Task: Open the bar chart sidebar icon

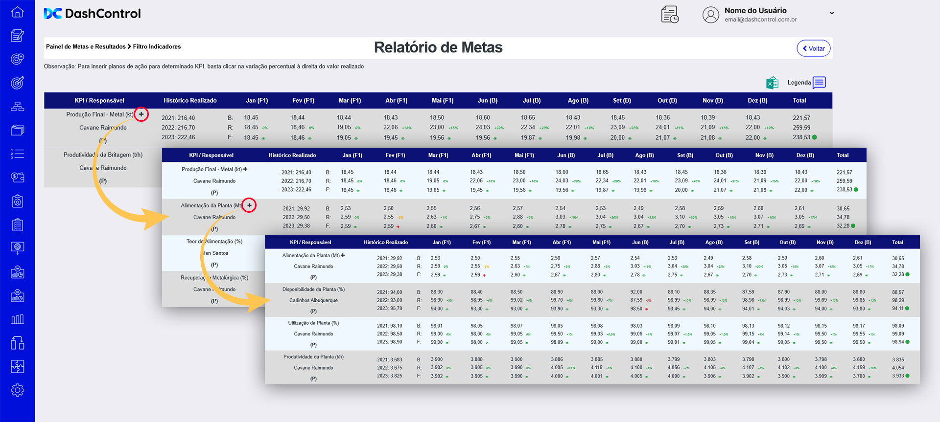Action: point(17,319)
